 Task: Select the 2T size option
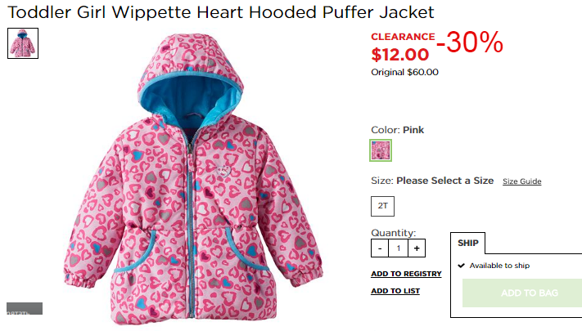pyautogui.click(x=383, y=206)
